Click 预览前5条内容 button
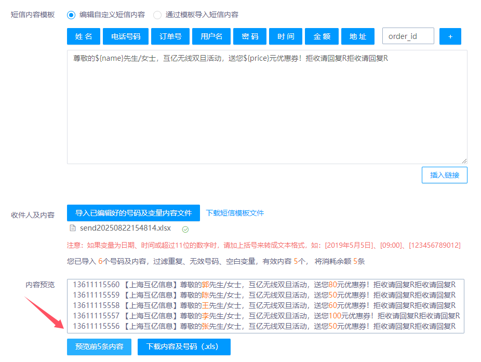Image resolution: width=481 pixels, height=362 pixels. 99,346
